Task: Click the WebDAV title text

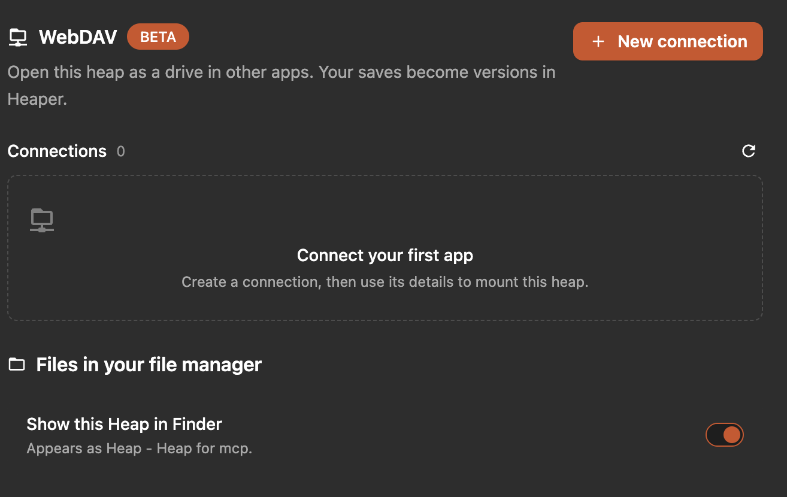Action: (78, 37)
